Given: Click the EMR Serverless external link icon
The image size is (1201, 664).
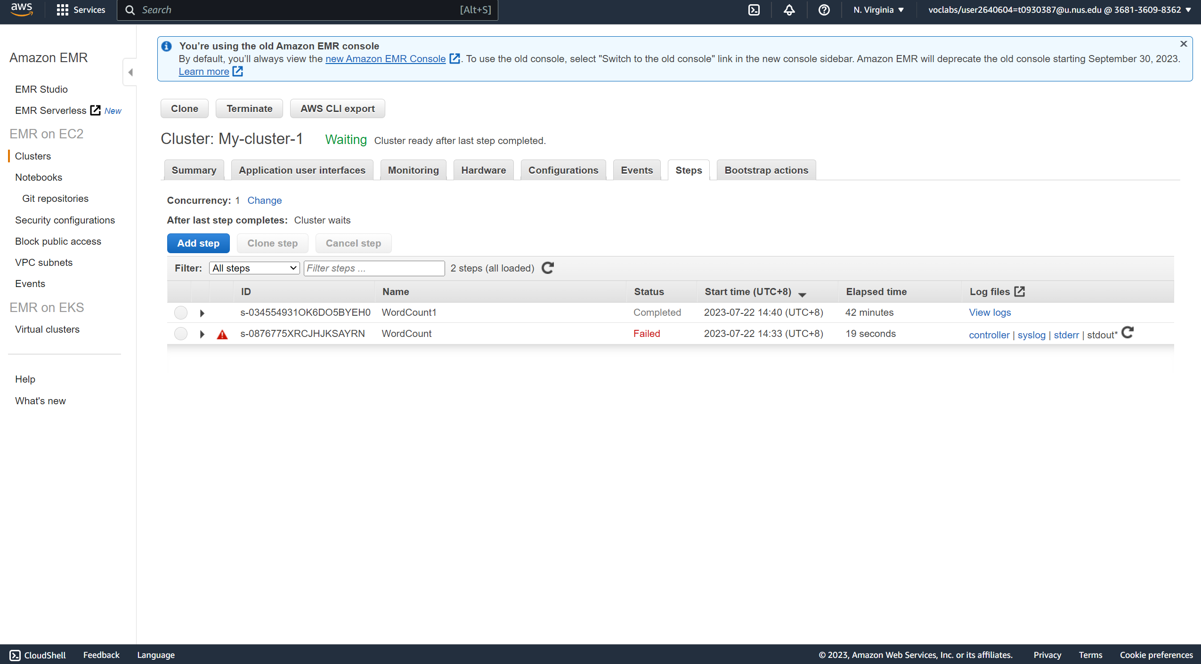Looking at the screenshot, I should click(x=96, y=110).
